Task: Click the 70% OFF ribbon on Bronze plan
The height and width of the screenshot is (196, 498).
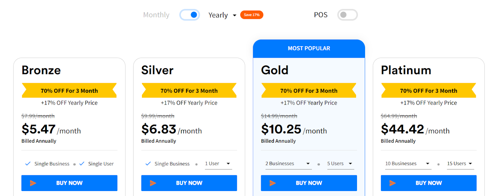Action: 69,91
